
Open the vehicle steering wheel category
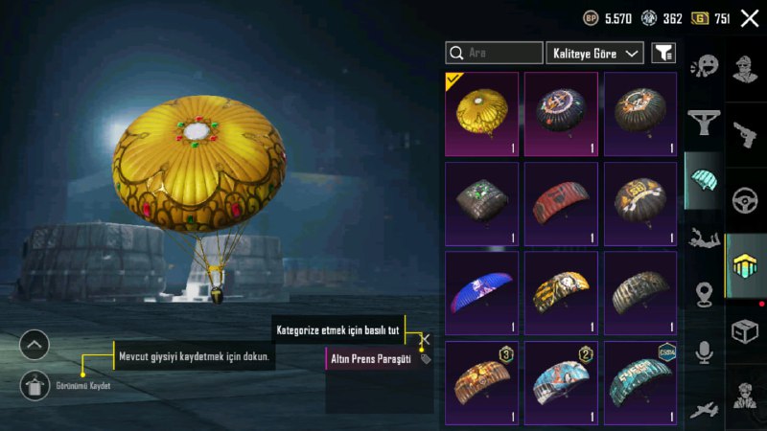[745, 200]
